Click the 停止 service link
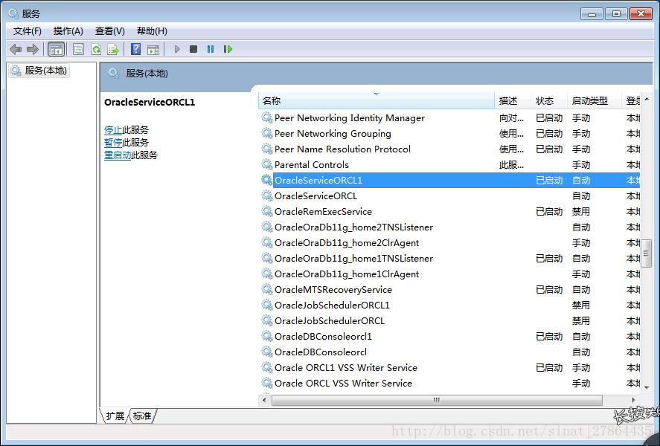Image resolution: width=660 pixels, height=446 pixels. [x=113, y=130]
